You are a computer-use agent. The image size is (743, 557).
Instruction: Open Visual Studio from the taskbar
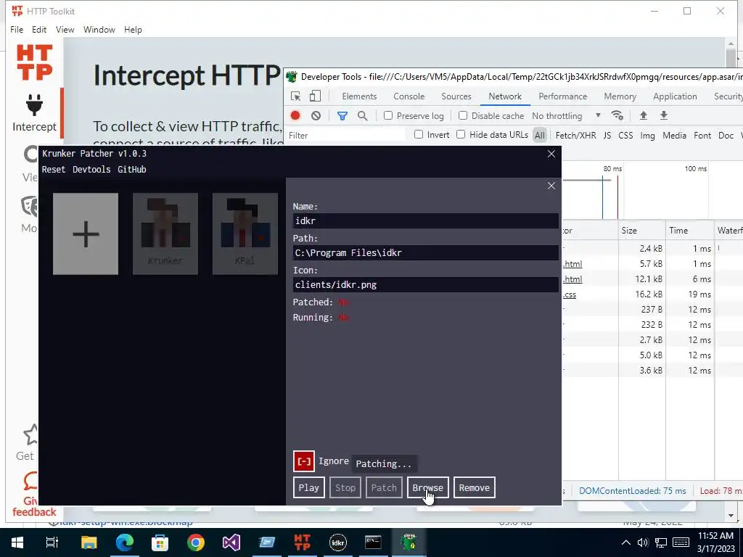(x=231, y=542)
